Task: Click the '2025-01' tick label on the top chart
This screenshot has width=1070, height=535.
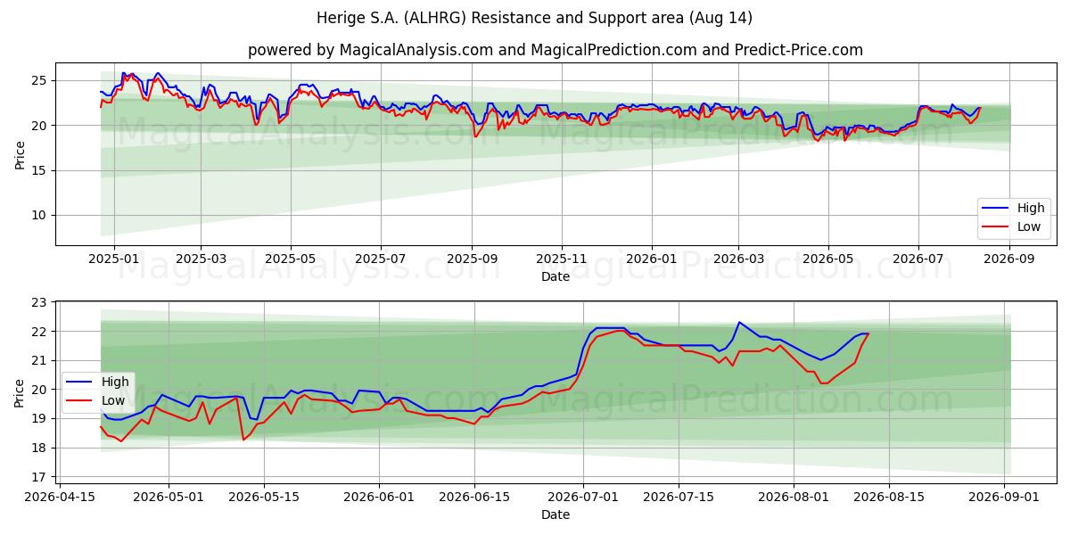Action: [x=114, y=259]
